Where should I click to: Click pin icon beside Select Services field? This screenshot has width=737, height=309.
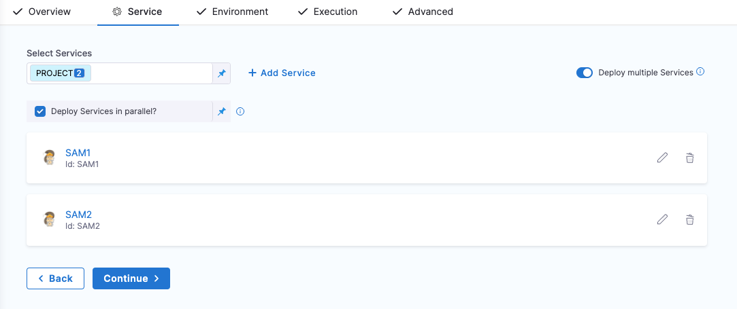(x=221, y=73)
